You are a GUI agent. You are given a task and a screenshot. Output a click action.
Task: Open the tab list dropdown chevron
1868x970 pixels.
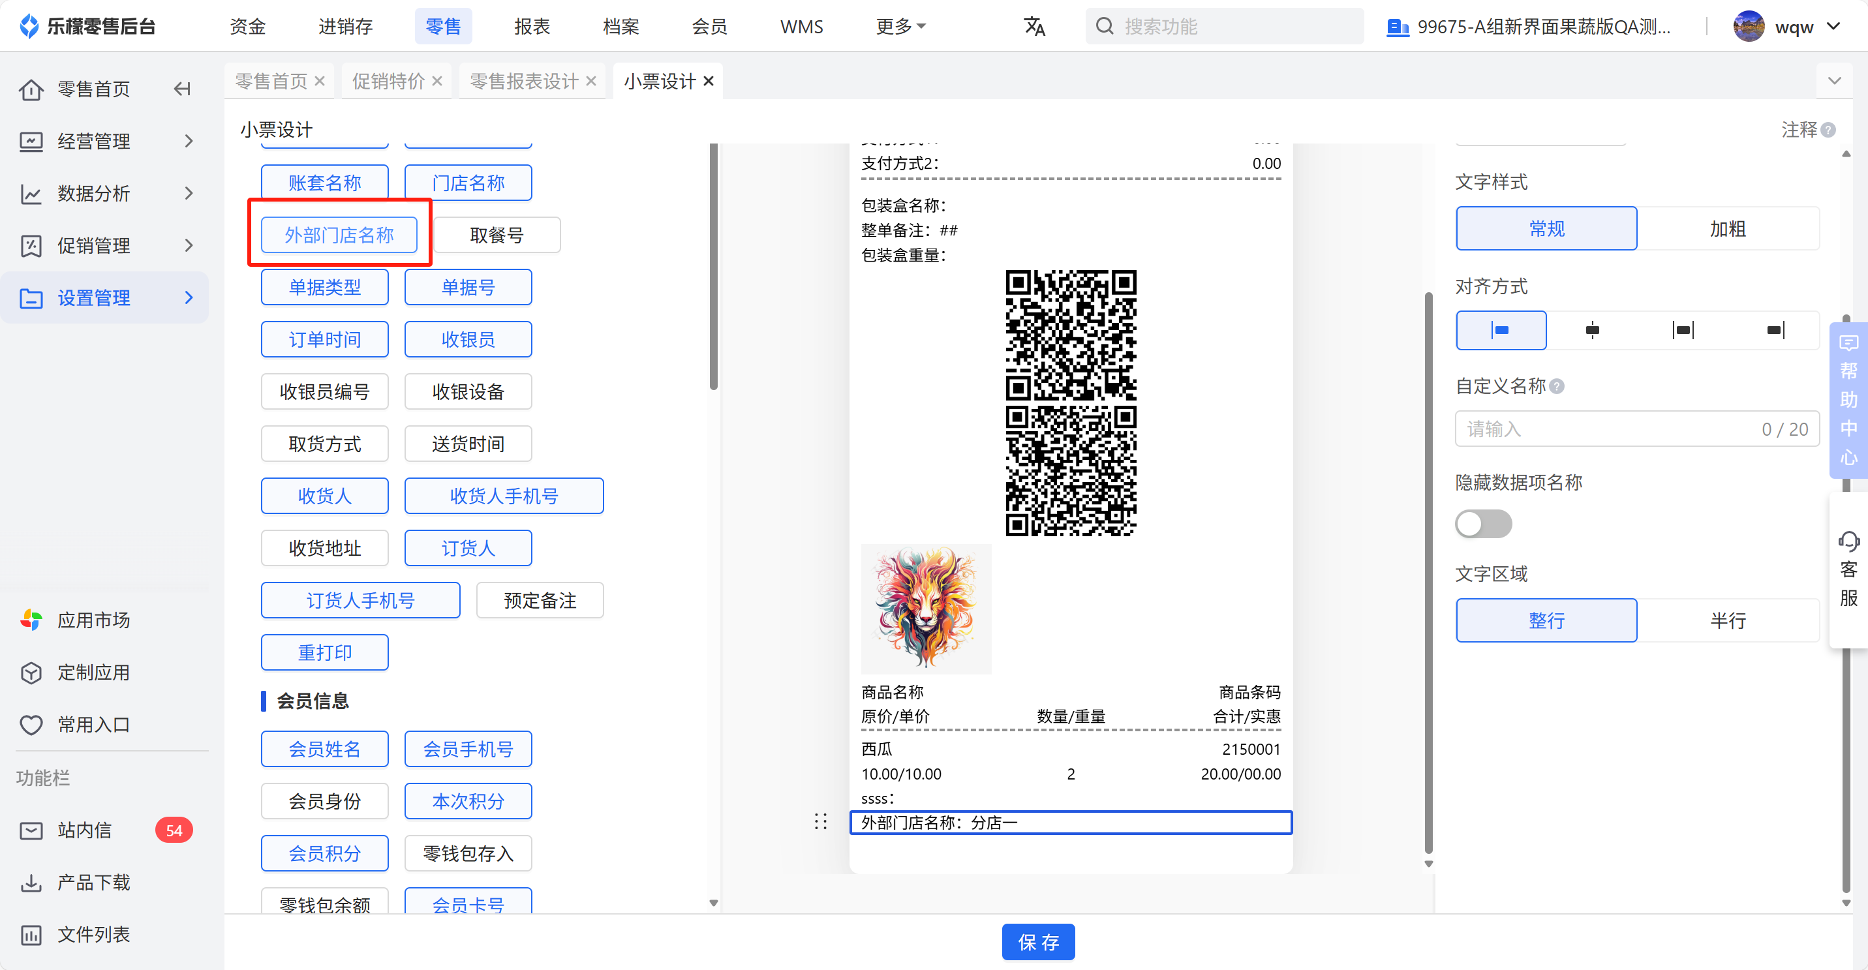coord(1835,80)
